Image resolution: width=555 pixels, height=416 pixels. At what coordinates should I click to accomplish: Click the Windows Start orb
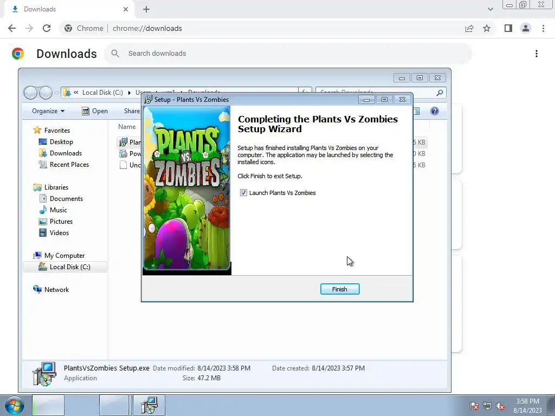pos(14,405)
